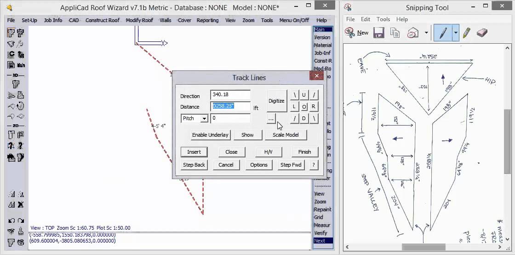This screenshot has height=255, width=515.
Task: Send snip via the envelope icon
Action: (x=412, y=33)
